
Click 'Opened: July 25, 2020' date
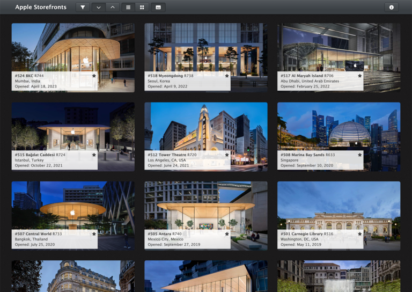coord(35,244)
